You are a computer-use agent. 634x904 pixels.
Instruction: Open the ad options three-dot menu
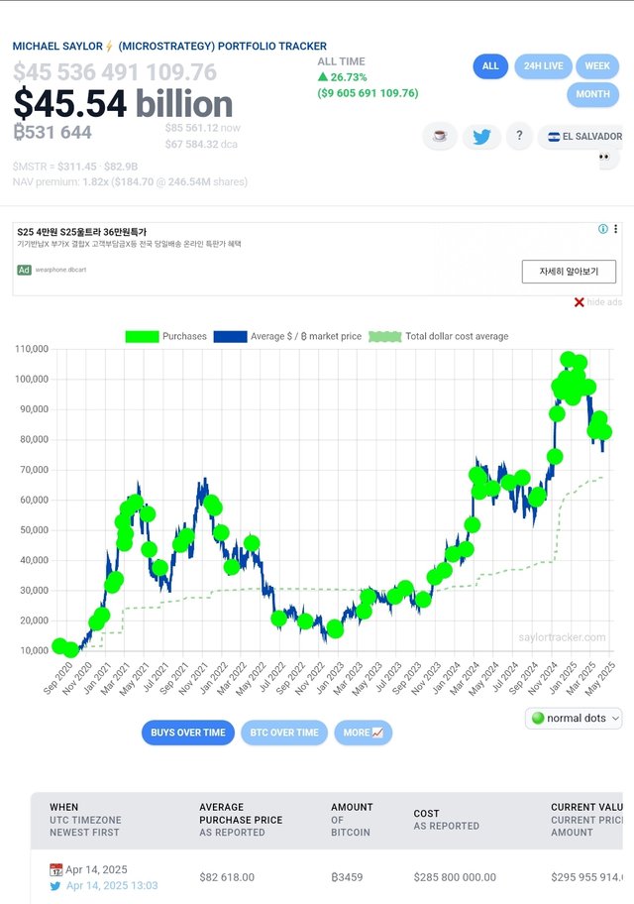pos(615,229)
